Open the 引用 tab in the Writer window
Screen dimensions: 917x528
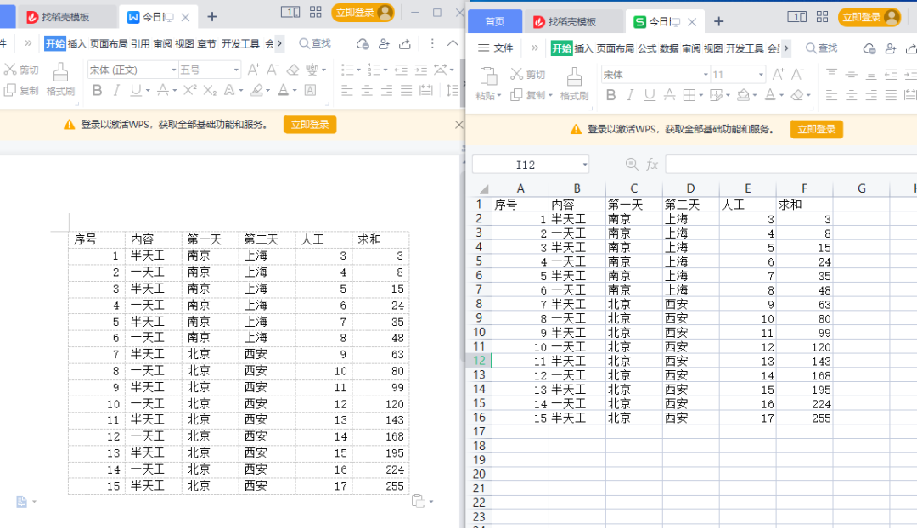tap(140, 44)
